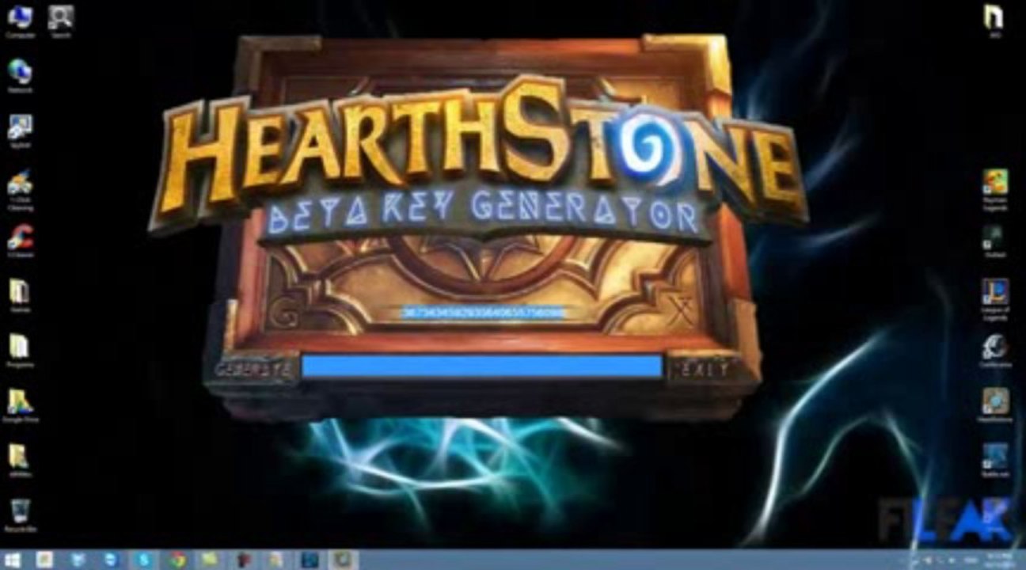
Task: Select the generated key text field
Action: tap(483, 313)
